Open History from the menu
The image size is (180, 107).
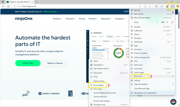tap(152, 34)
